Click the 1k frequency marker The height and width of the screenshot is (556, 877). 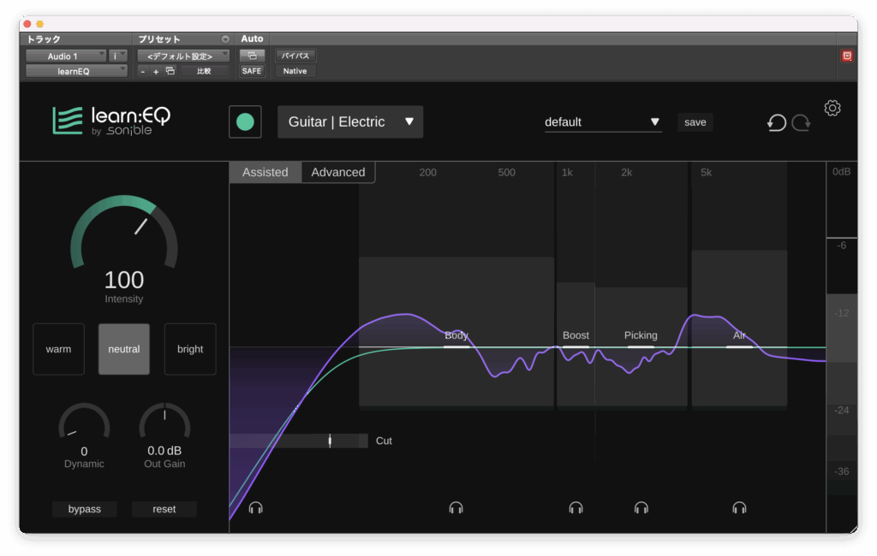pyautogui.click(x=567, y=173)
